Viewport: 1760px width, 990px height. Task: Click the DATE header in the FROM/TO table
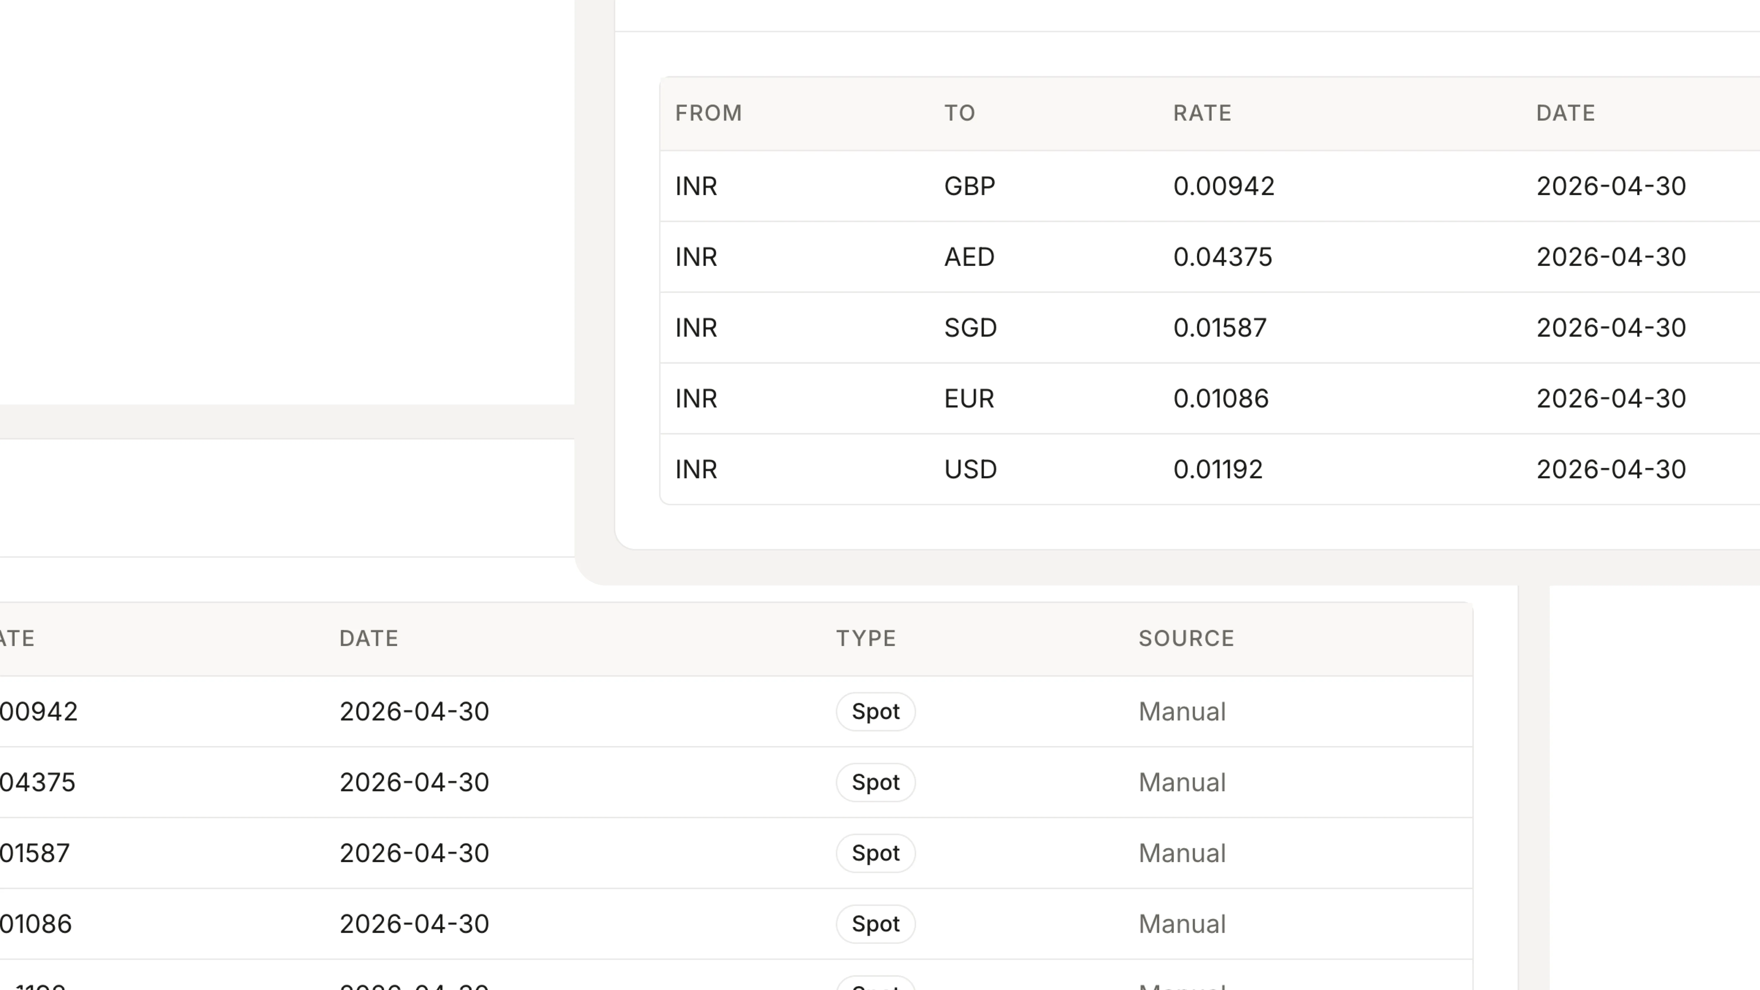click(1566, 113)
